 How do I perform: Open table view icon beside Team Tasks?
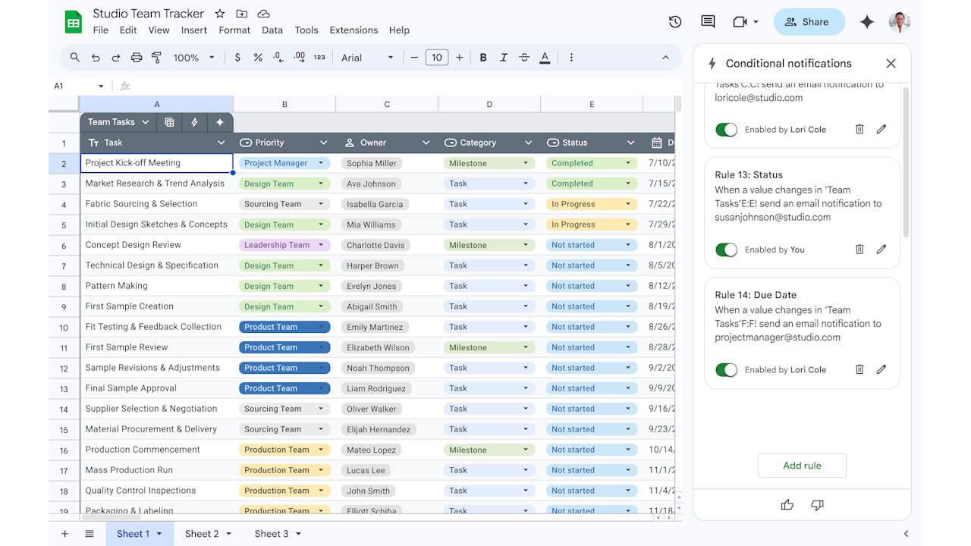169,122
